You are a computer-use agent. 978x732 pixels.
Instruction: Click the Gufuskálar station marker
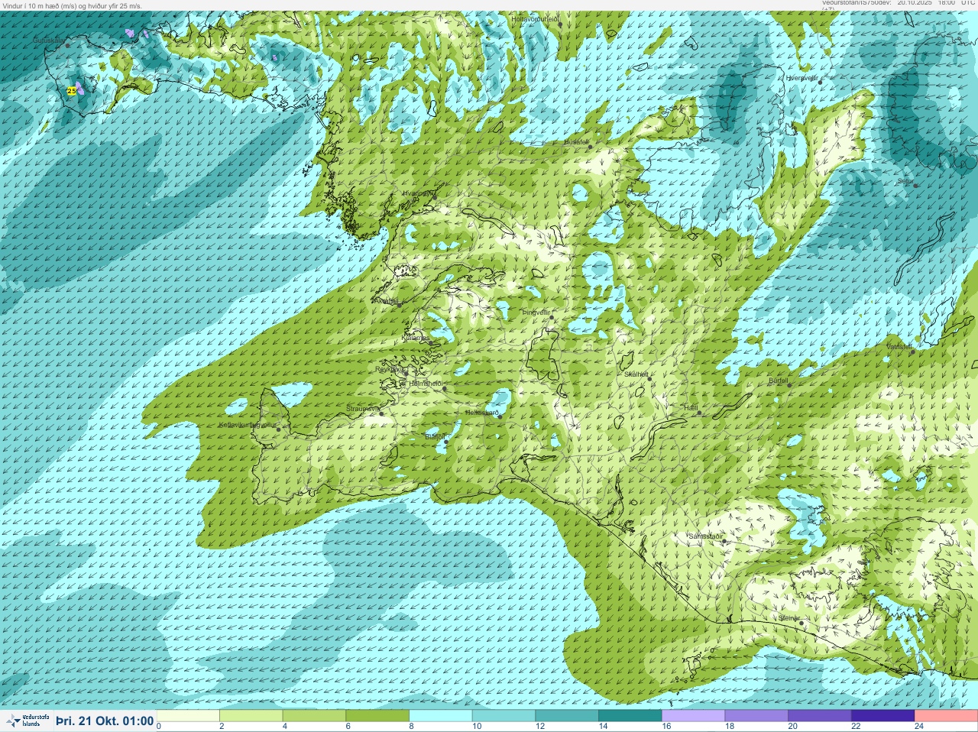[67, 45]
